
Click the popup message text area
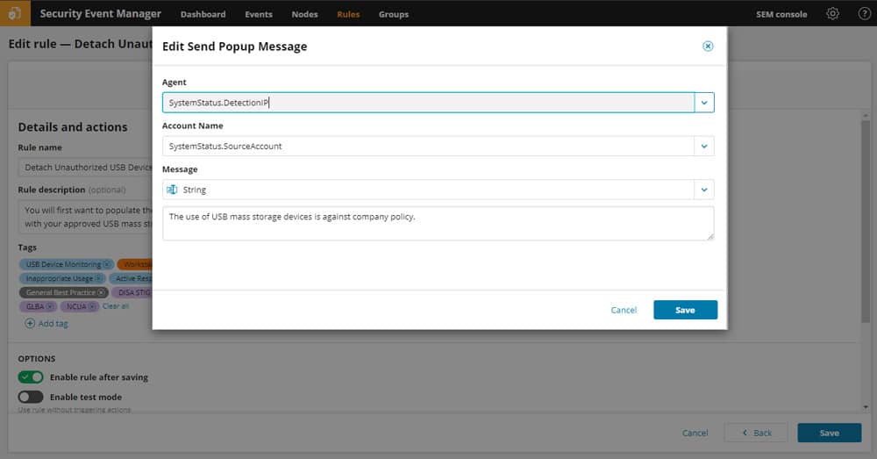(438, 223)
